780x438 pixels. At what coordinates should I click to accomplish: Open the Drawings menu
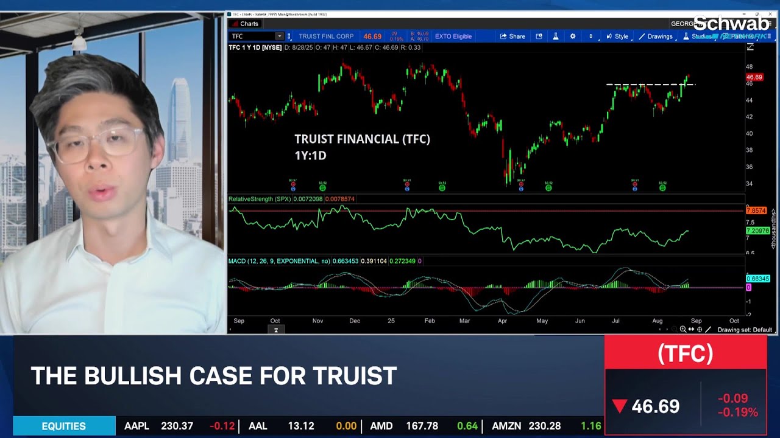[656, 36]
